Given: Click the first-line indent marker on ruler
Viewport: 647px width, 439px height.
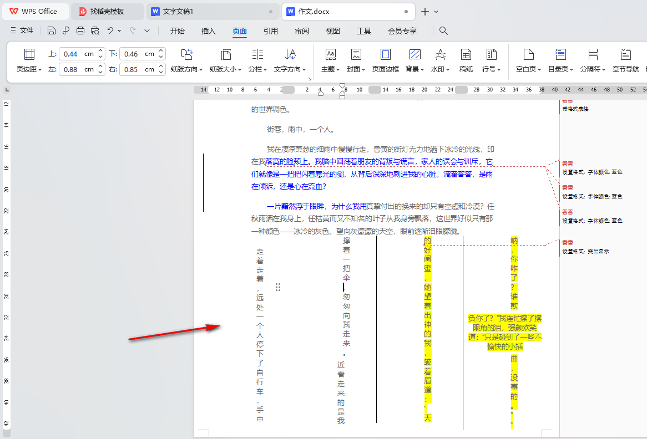Looking at the screenshot, I should [342, 86].
